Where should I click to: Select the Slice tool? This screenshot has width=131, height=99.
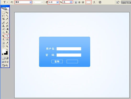pos(7,19)
